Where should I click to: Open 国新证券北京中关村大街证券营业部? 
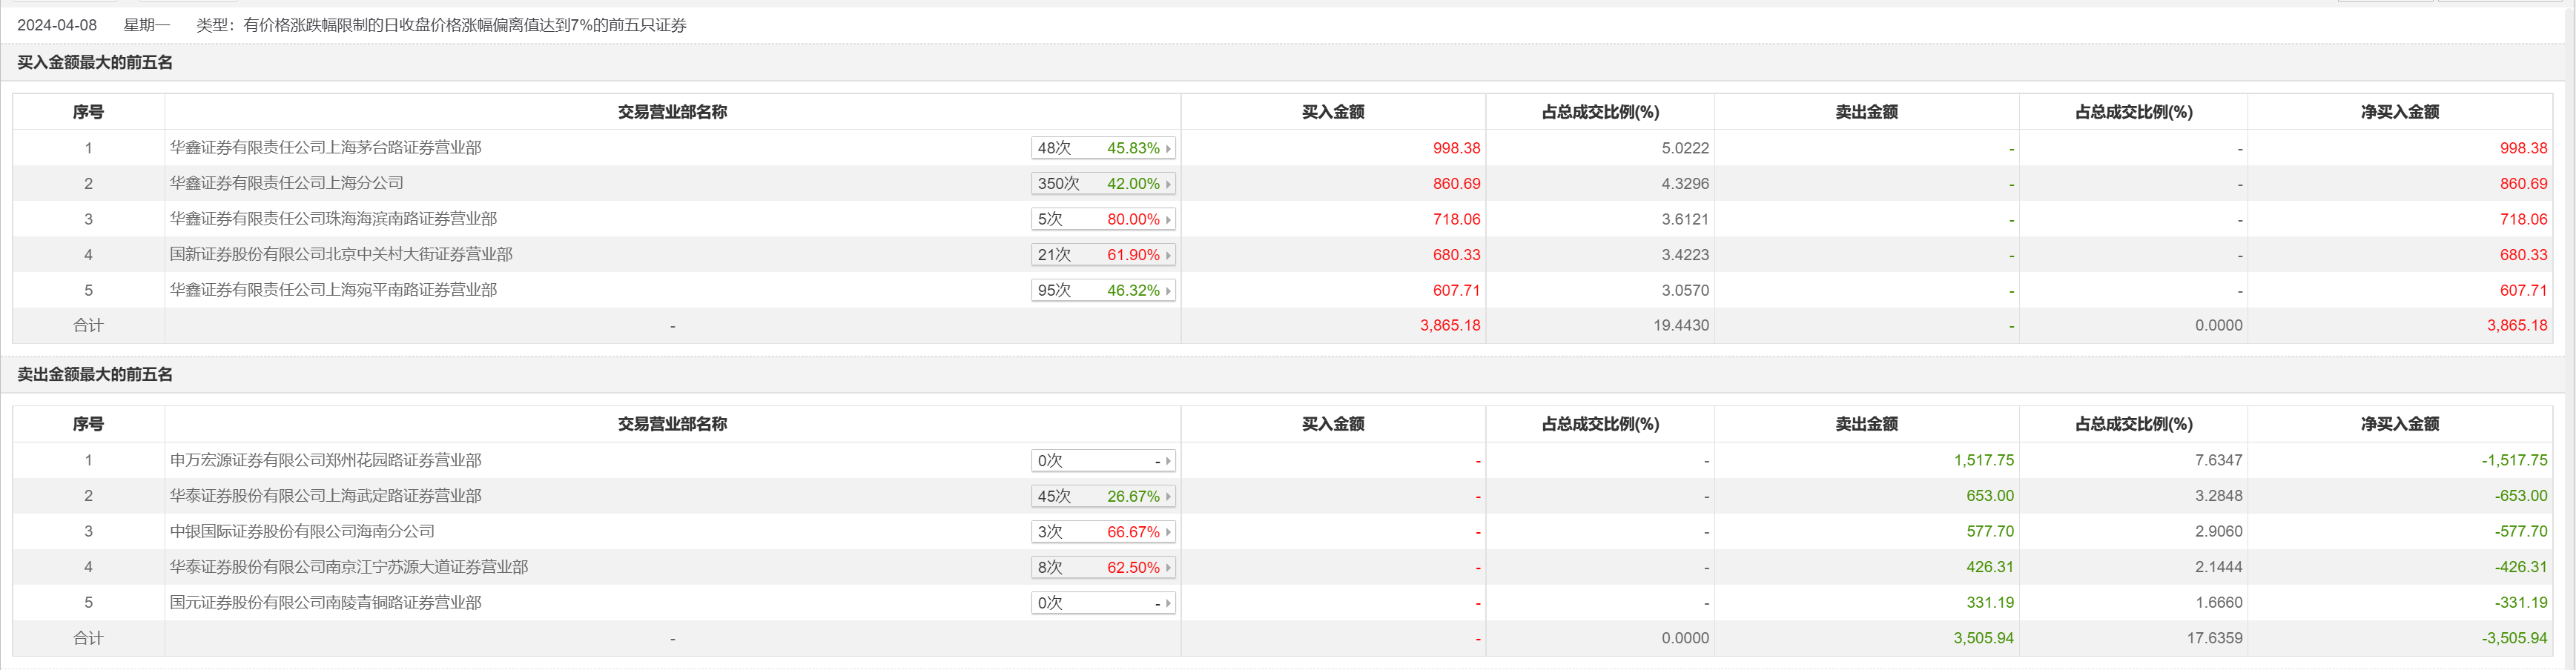(341, 255)
